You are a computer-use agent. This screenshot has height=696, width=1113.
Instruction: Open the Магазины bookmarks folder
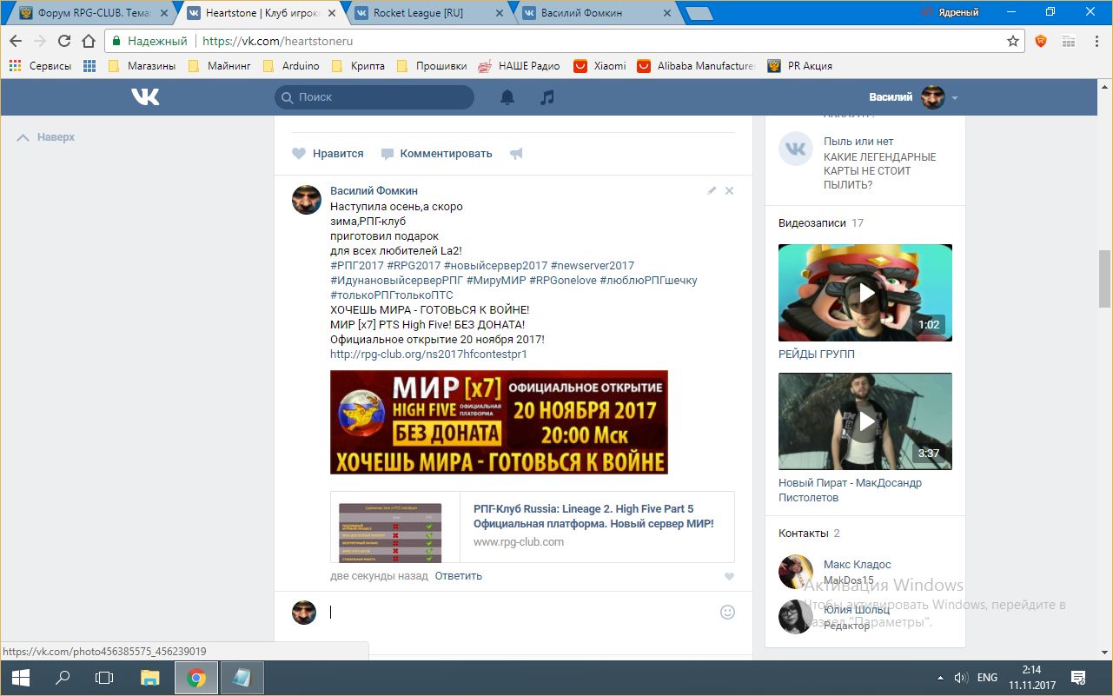click(x=142, y=66)
